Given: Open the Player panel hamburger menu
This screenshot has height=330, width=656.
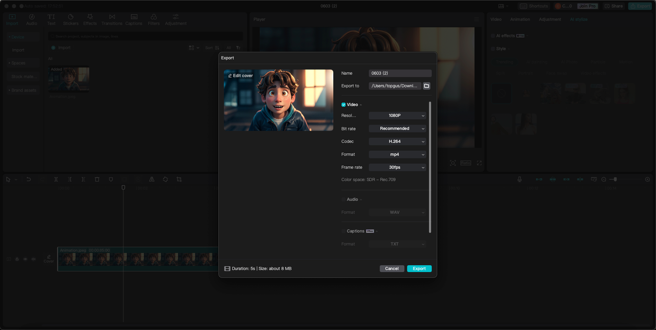Looking at the screenshot, I should [476, 19].
